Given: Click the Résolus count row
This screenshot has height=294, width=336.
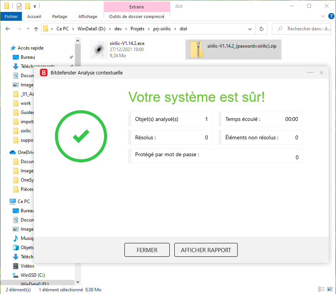Looking at the screenshot, I should [x=170, y=137].
